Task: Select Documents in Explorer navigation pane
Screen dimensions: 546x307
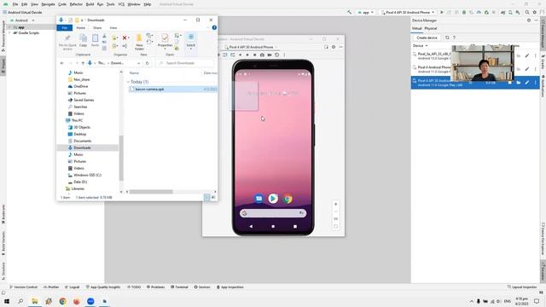Action: pos(82,141)
